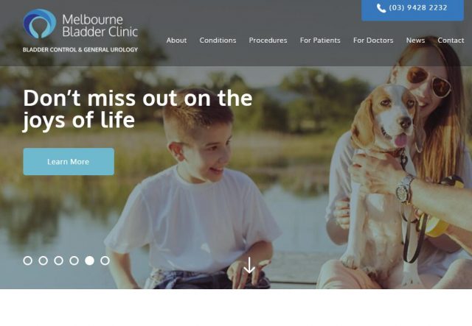Open the Procedures menu

click(268, 40)
